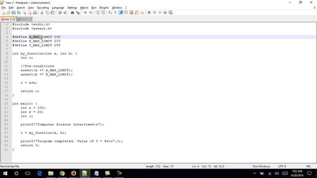The width and height of the screenshot is (317, 178).
Task: Undo the last edit via toolbar
Action: (x=60, y=12)
